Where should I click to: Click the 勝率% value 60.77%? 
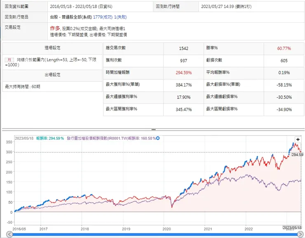[284, 48]
